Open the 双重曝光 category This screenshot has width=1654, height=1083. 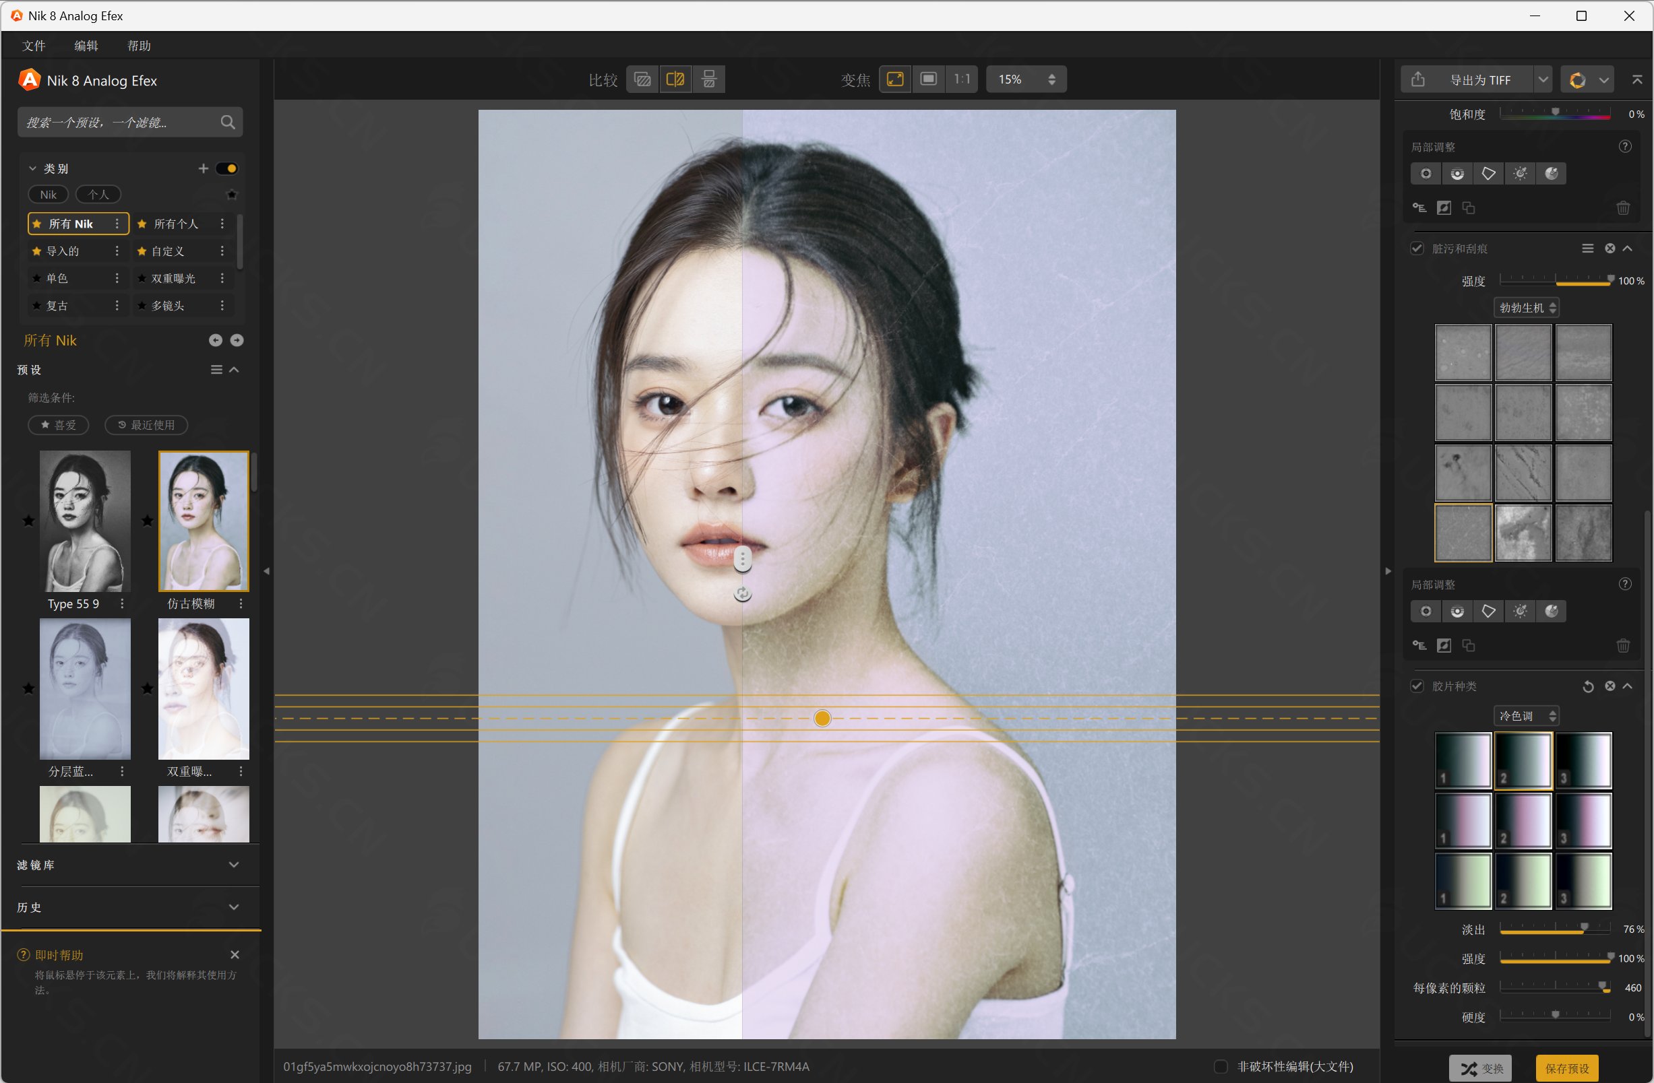coord(173,278)
